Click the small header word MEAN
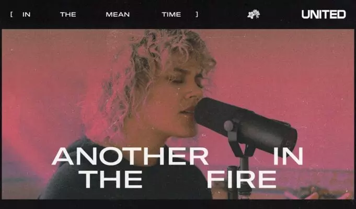The height and width of the screenshot is (209, 356). pos(118,15)
